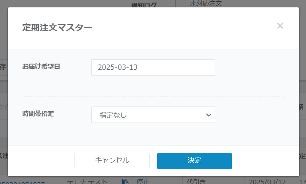
Task: Click the dashed divider between the fields
Action: point(153,96)
